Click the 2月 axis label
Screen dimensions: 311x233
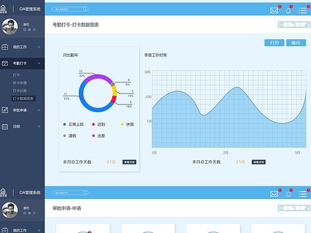click(x=225, y=152)
